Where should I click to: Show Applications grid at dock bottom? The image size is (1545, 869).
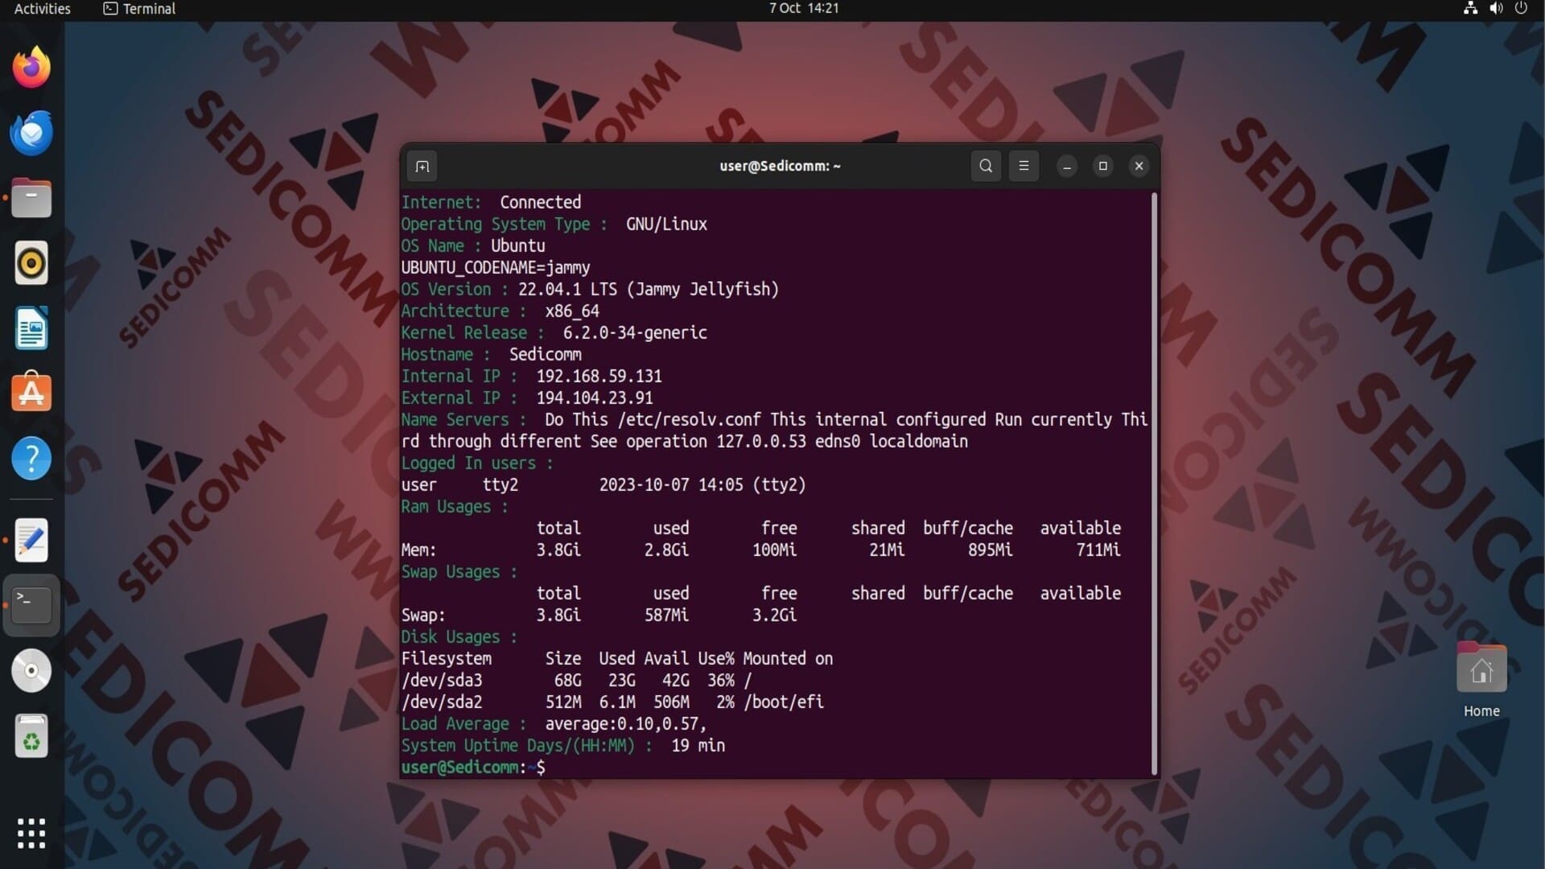pos(31,834)
